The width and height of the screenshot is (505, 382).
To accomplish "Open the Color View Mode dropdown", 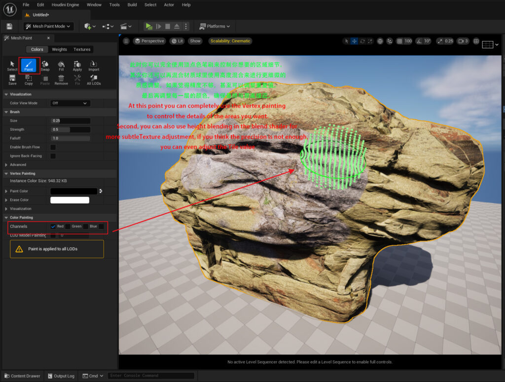I will (x=70, y=103).
